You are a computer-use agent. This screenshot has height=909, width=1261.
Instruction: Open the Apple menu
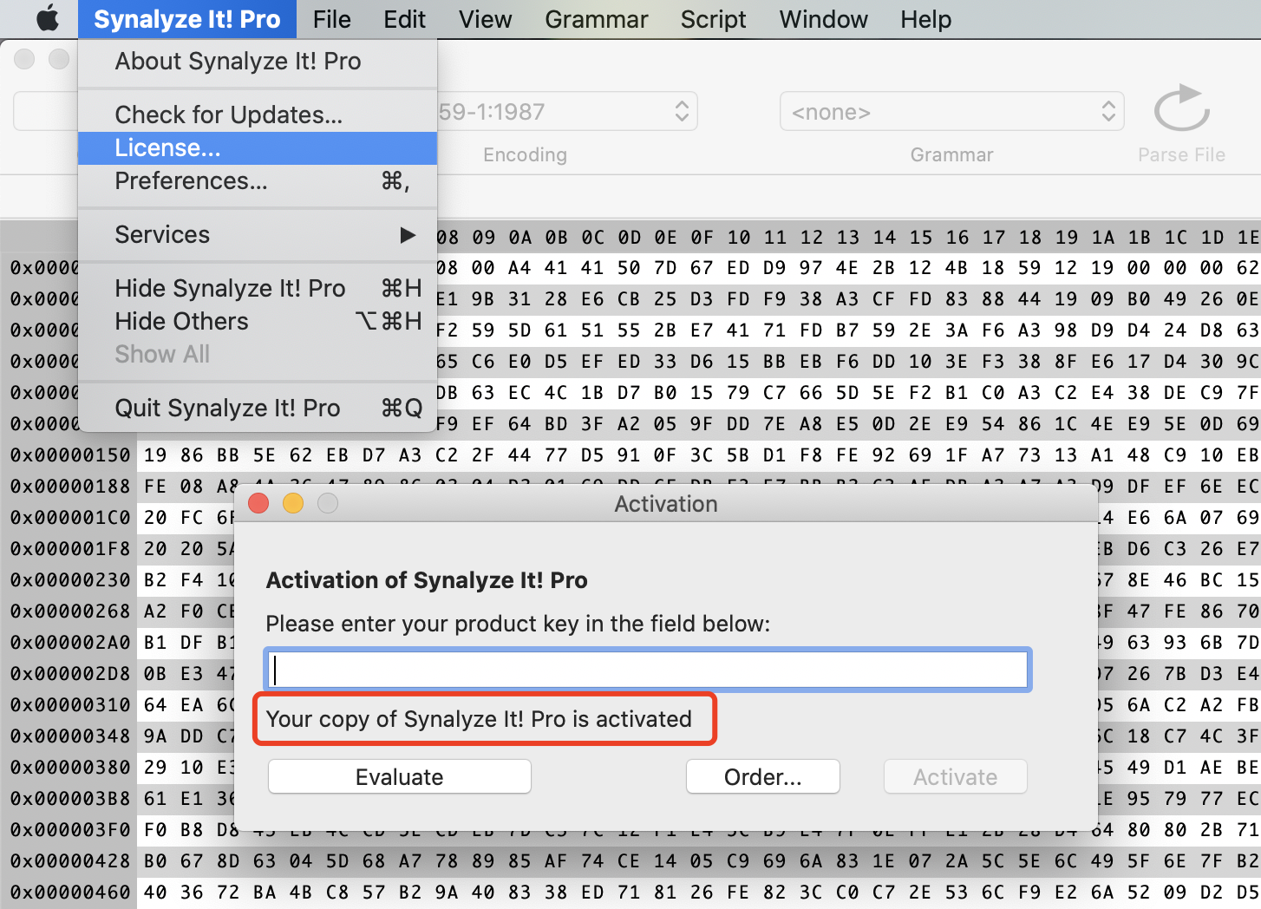pyautogui.click(x=48, y=19)
